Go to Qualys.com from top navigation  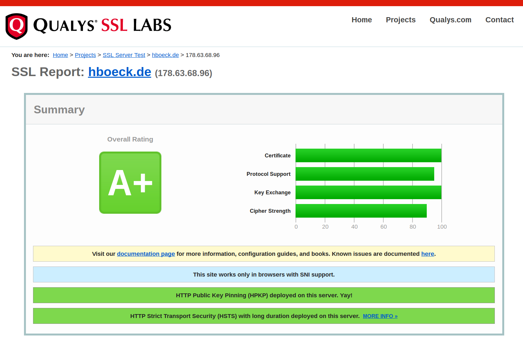450,20
